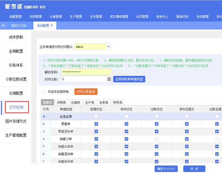Collapse the tab bar with the up chevron

3,26
